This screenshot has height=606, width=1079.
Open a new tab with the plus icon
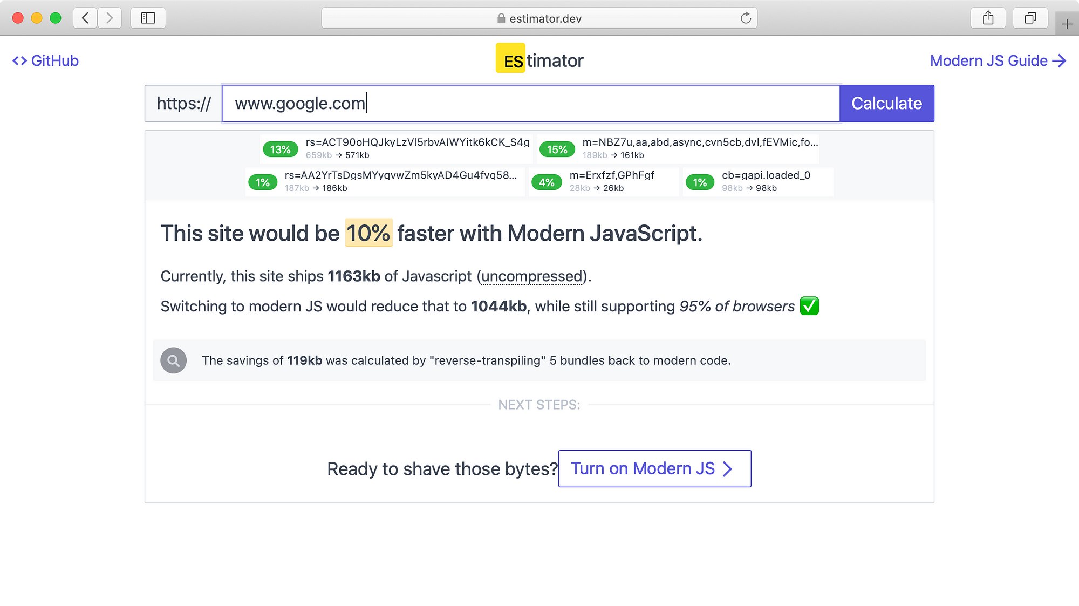(x=1067, y=24)
